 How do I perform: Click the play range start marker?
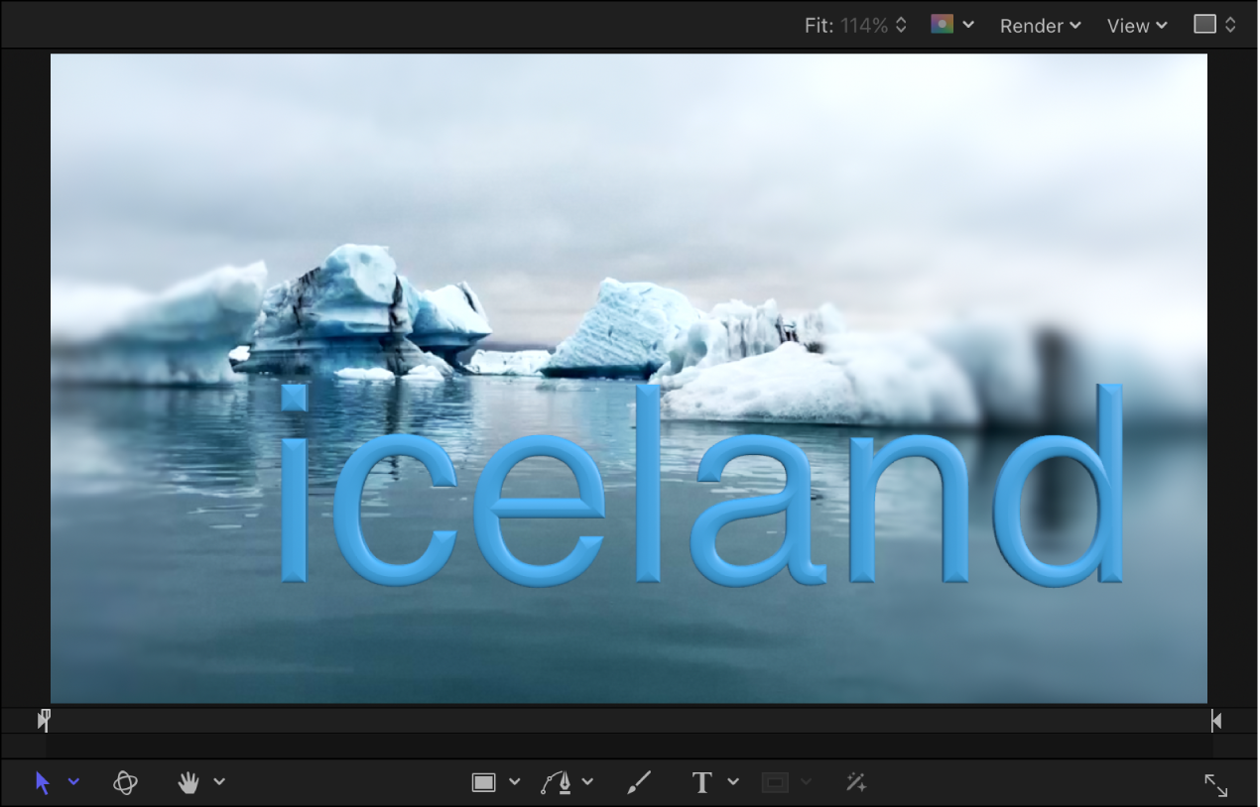[x=44, y=720]
